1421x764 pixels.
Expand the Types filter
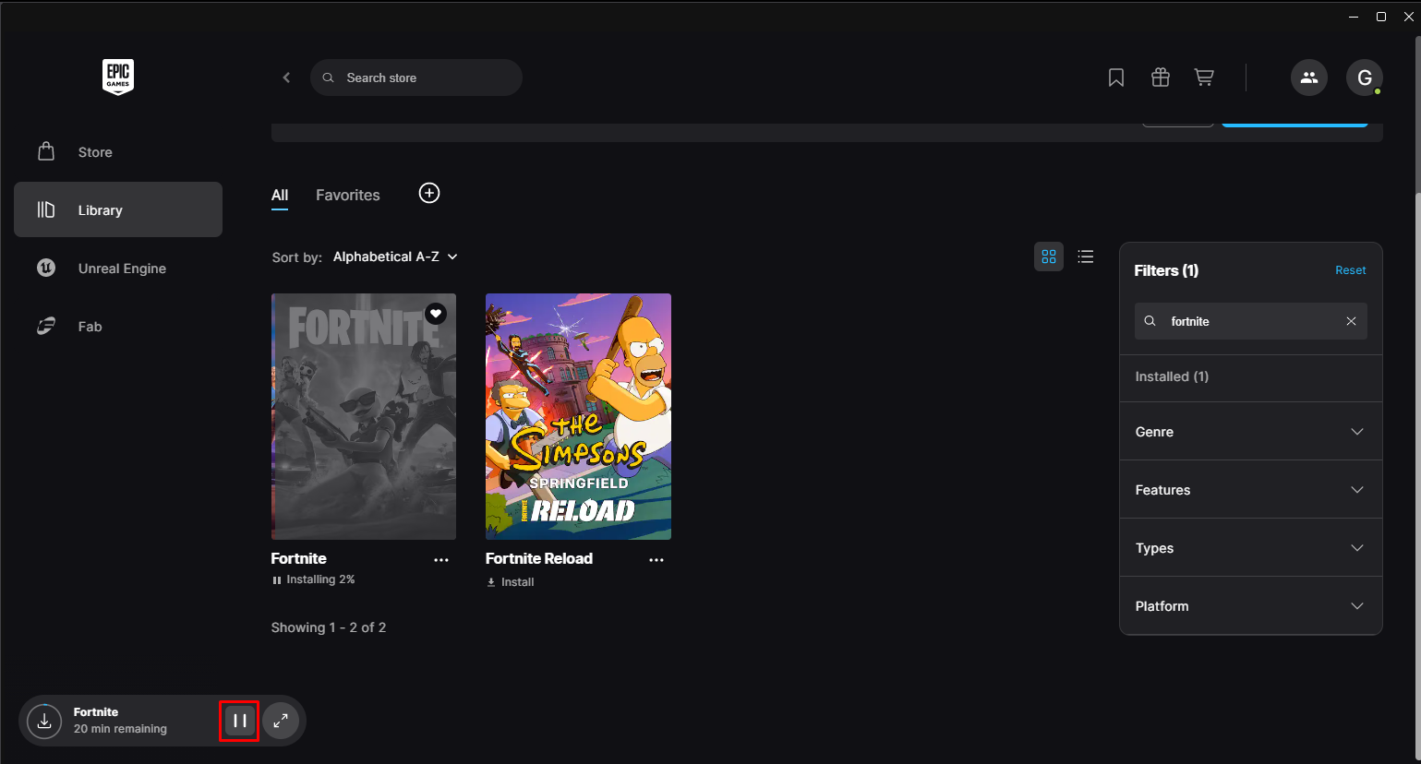coord(1251,548)
